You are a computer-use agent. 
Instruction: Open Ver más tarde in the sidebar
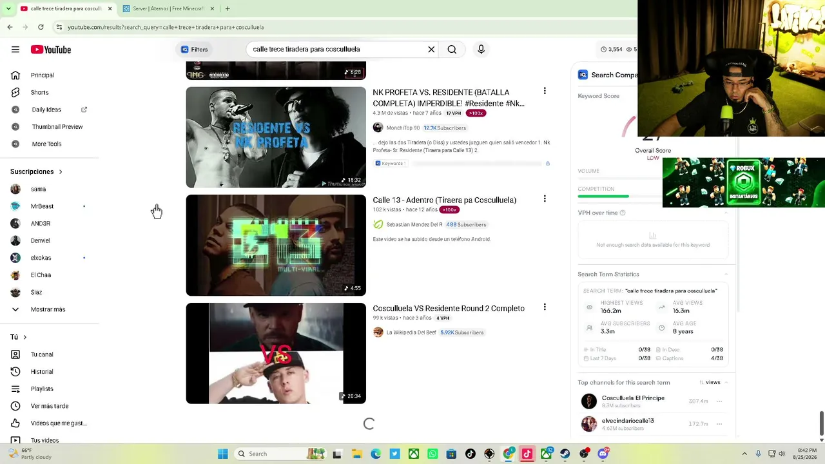point(50,406)
